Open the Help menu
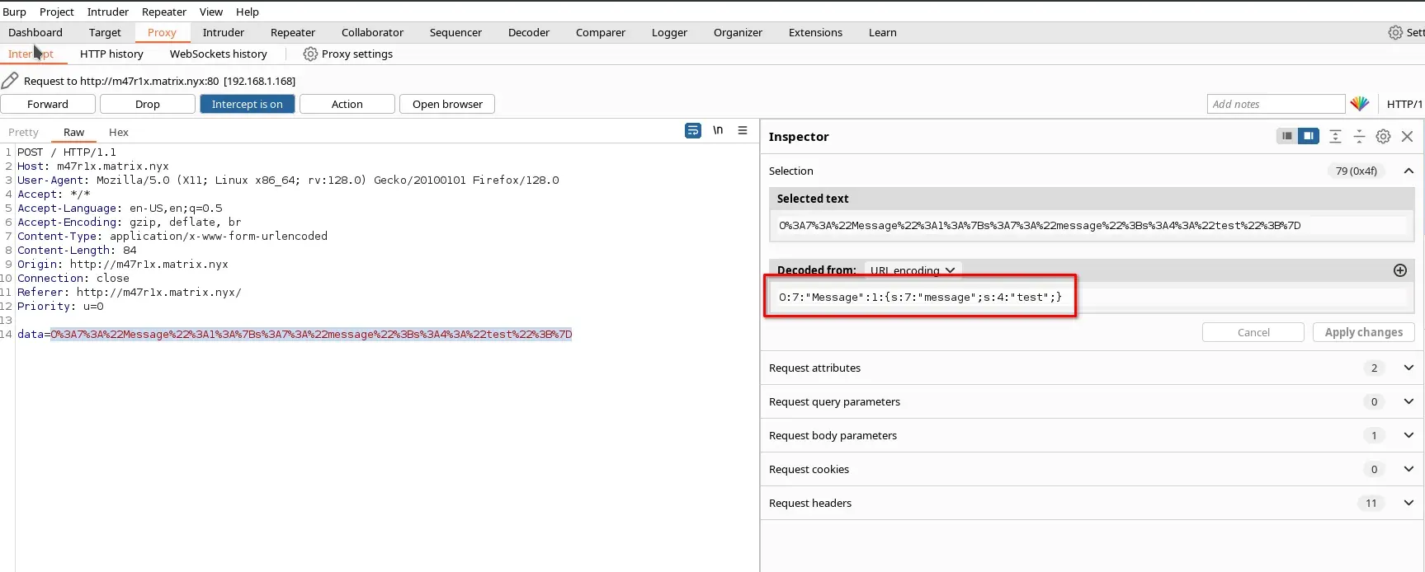The height and width of the screenshot is (572, 1425). [x=248, y=12]
